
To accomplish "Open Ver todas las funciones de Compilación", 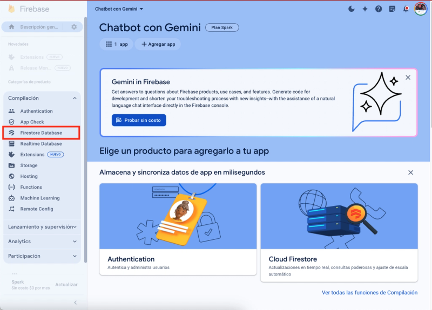I will pyautogui.click(x=369, y=293).
